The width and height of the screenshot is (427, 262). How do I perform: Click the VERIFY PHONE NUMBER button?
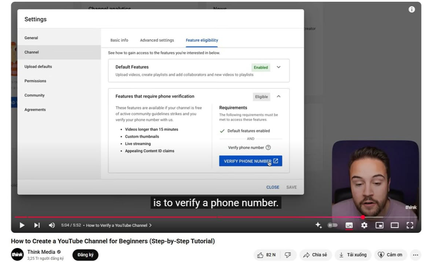click(250, 161)
